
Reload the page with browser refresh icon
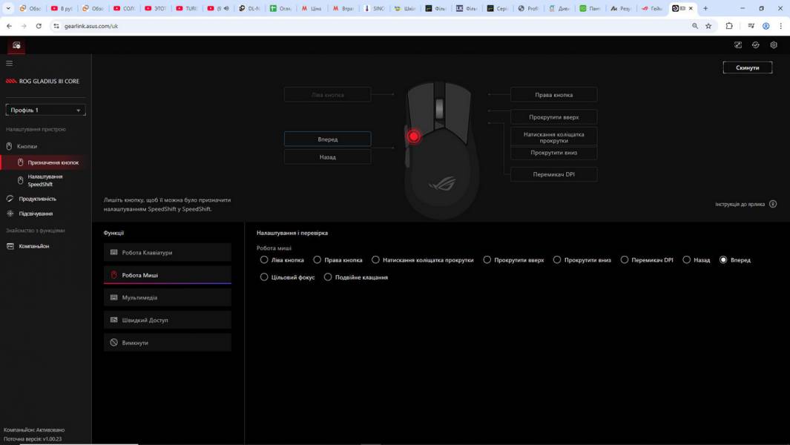pyautogui.click(x=39, y=26)
